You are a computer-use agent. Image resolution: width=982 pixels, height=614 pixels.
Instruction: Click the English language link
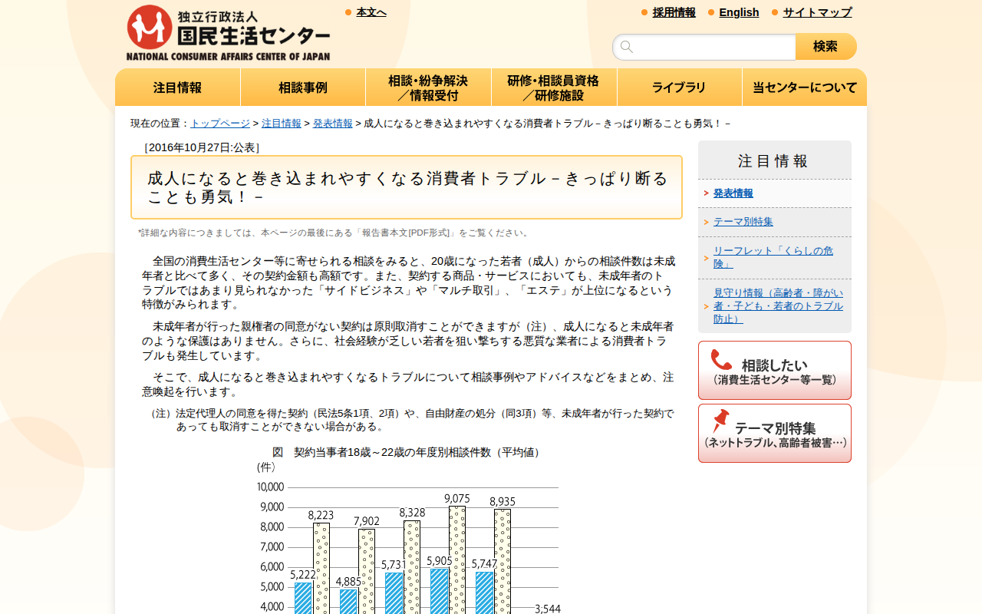click(x=739, y=12)
